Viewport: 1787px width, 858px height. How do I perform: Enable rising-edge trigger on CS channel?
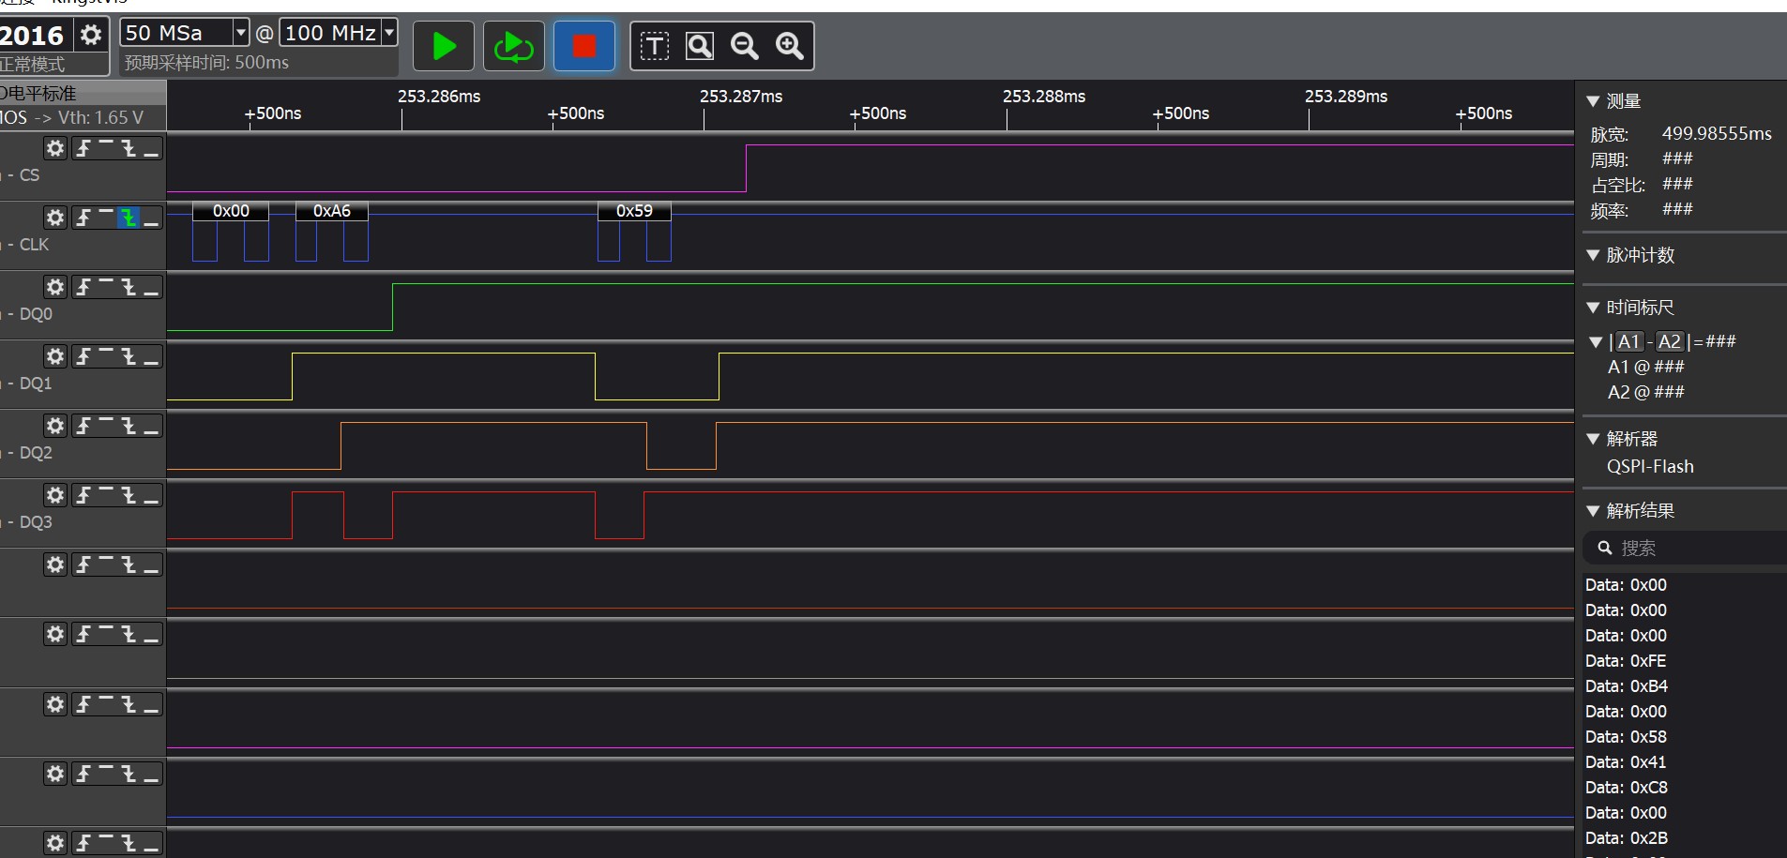click(x=83, y=148)
